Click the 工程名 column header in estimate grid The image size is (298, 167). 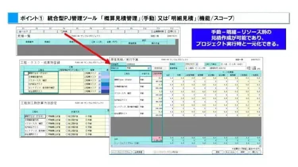pyautogui.click(x=127, y=74)
